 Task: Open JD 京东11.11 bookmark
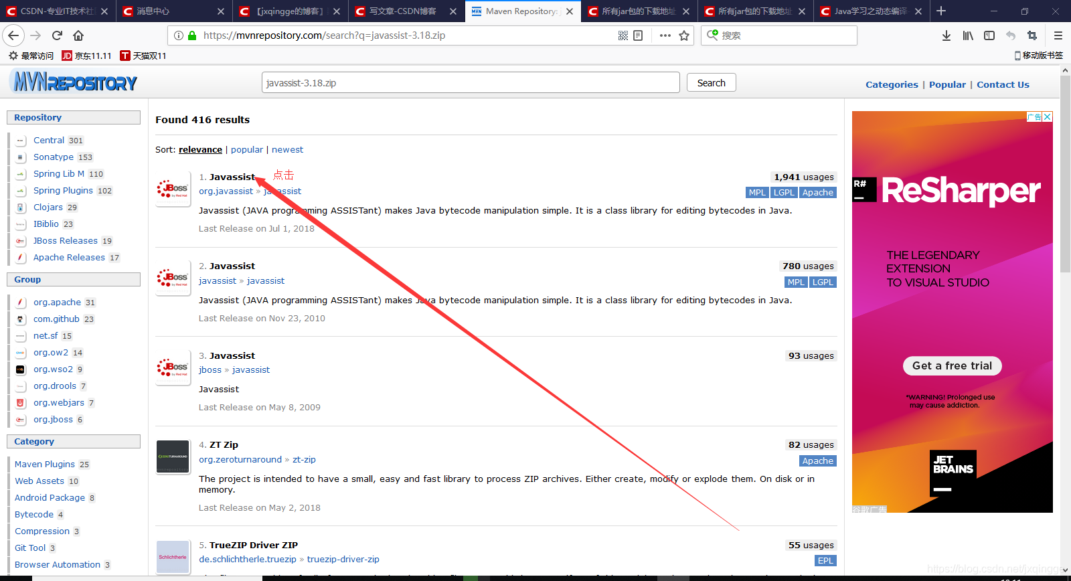(86, 56)
